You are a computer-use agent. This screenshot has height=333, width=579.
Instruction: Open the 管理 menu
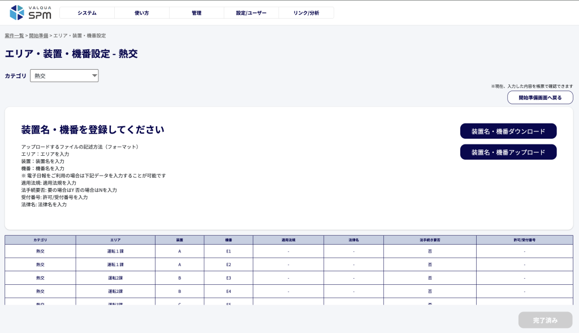pyautogui.click(x=196, y=13)
